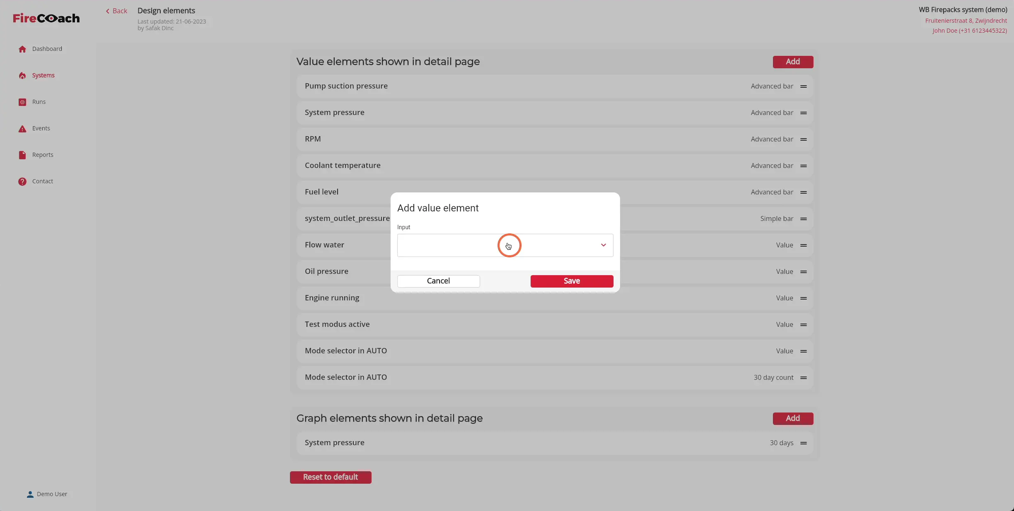
Task: Click the Dashboard home icon
Action: click(x=22, y=49)
